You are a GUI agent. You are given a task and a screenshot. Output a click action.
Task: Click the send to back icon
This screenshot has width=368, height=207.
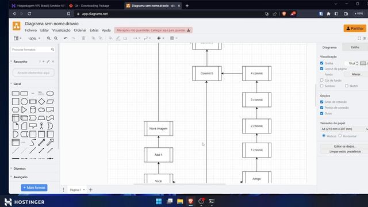pyautogui.click(x=101, y=39)
